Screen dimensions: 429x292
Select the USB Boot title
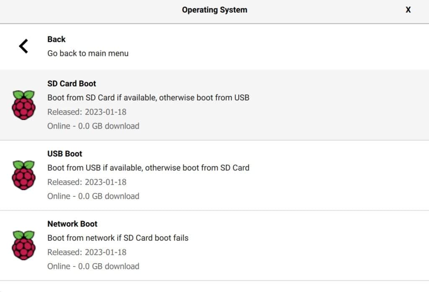click(x=65, y=154)
